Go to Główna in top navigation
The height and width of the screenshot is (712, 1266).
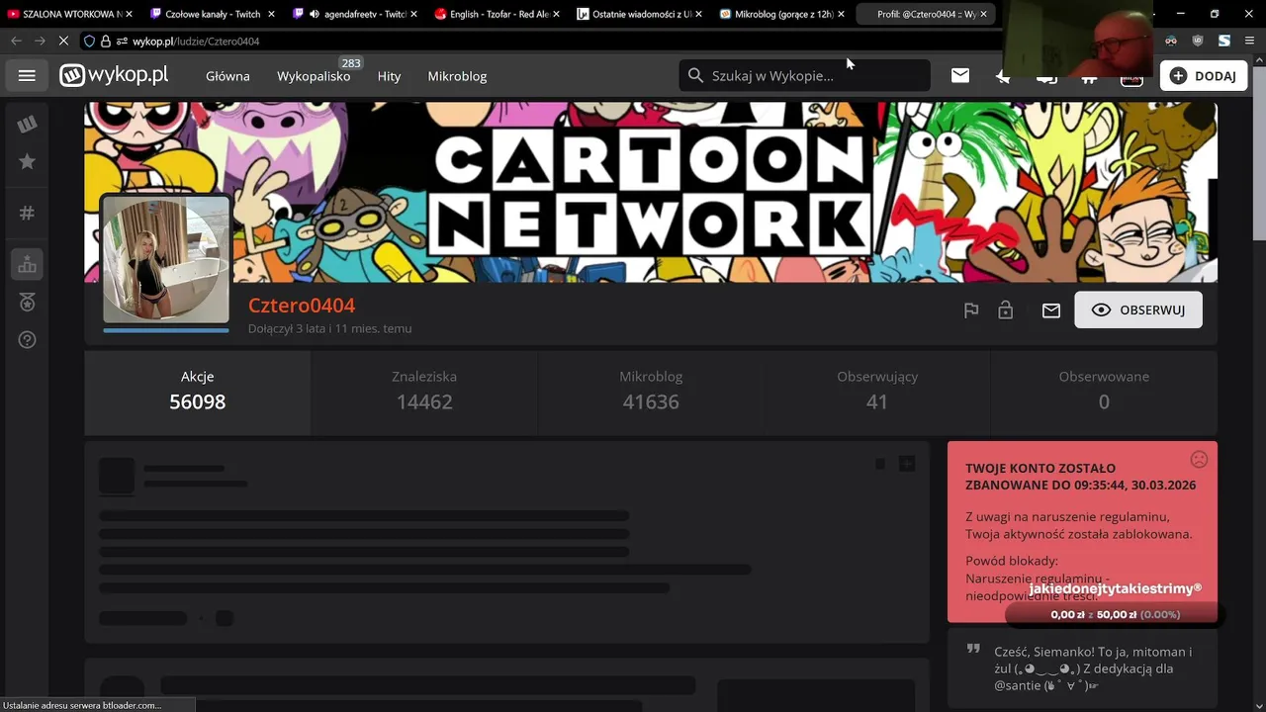pyautogui.click(x=227, y=76)
